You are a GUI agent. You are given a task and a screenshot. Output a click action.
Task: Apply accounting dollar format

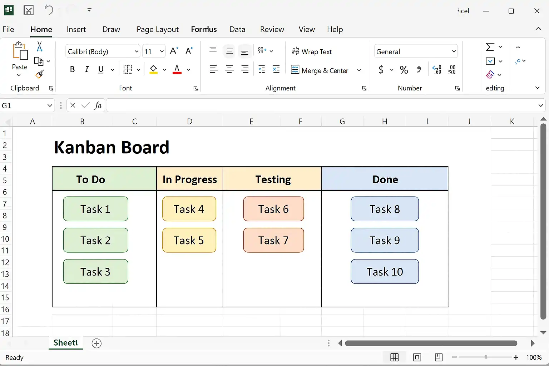pos(381,69)
